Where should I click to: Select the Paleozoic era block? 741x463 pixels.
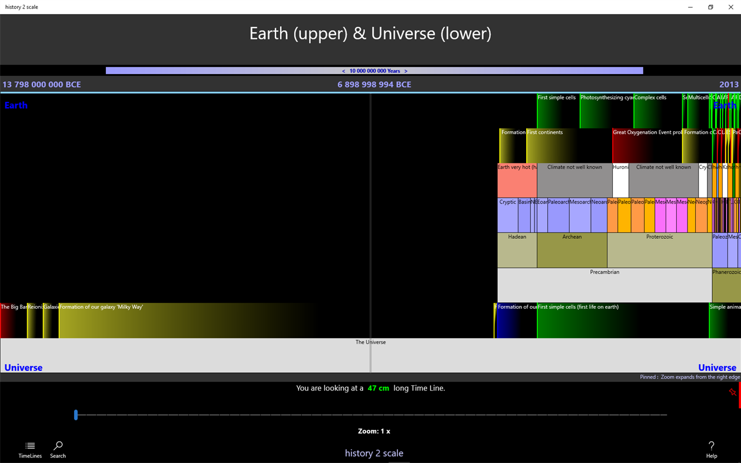tap(719, 250)
